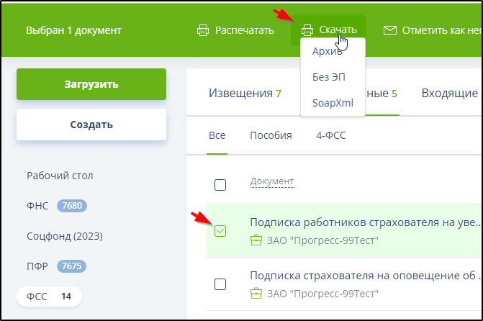Toggle the select-all checkbox in header row
483x321 pixels.
point(220,185)
